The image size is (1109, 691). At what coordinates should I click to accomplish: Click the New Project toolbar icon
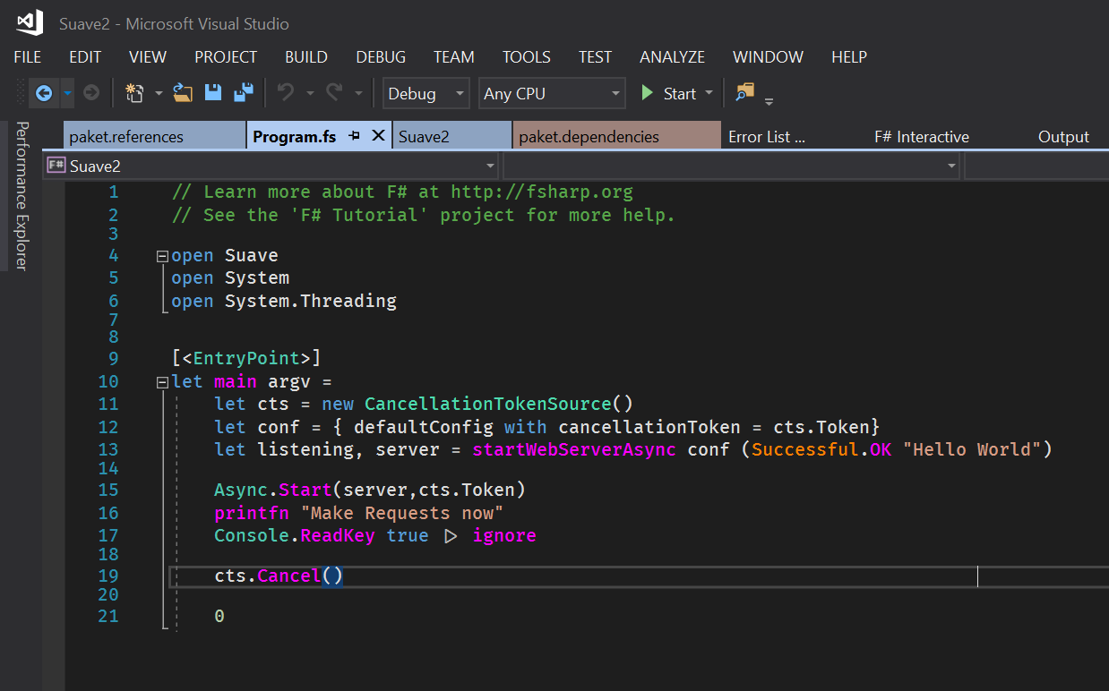pos(134,93)
